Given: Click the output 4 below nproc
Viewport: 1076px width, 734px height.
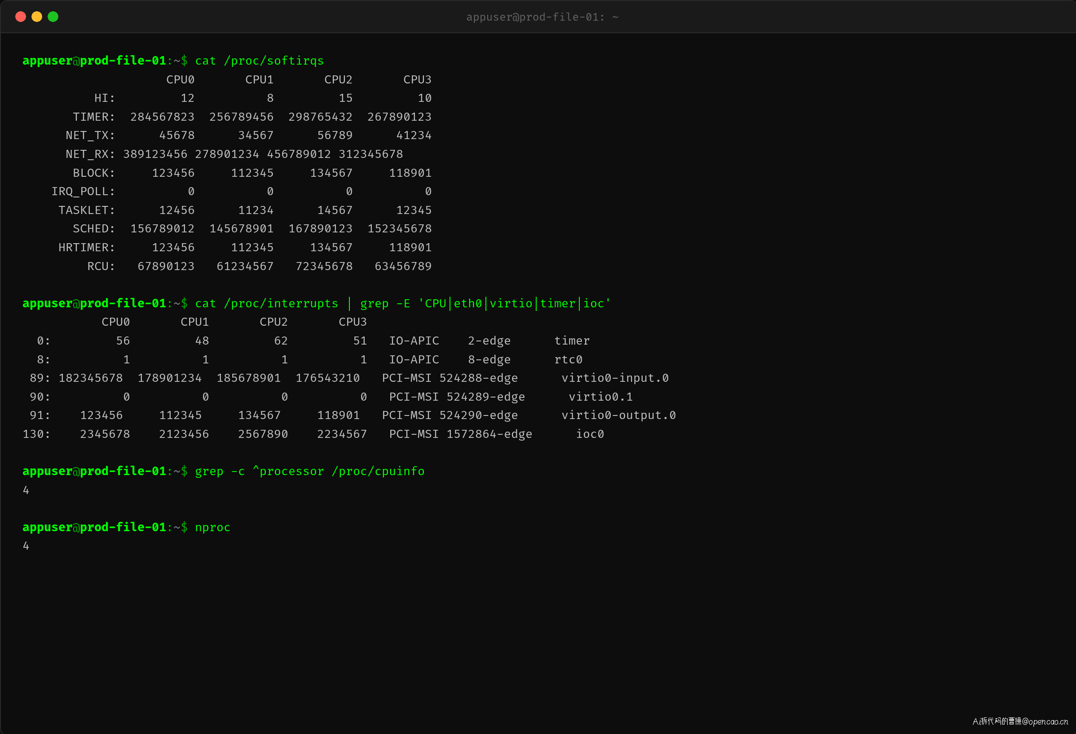Looking at the screenshot, I should pyautogui.click(x=26, y=546).
